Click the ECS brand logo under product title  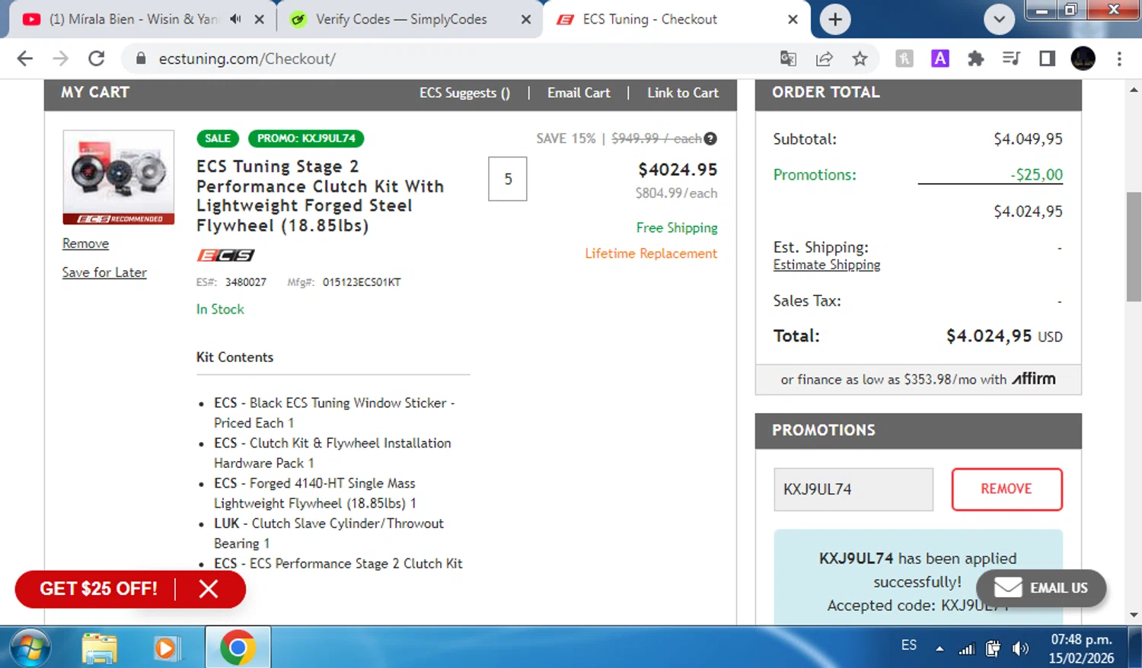tap(225, 256)
